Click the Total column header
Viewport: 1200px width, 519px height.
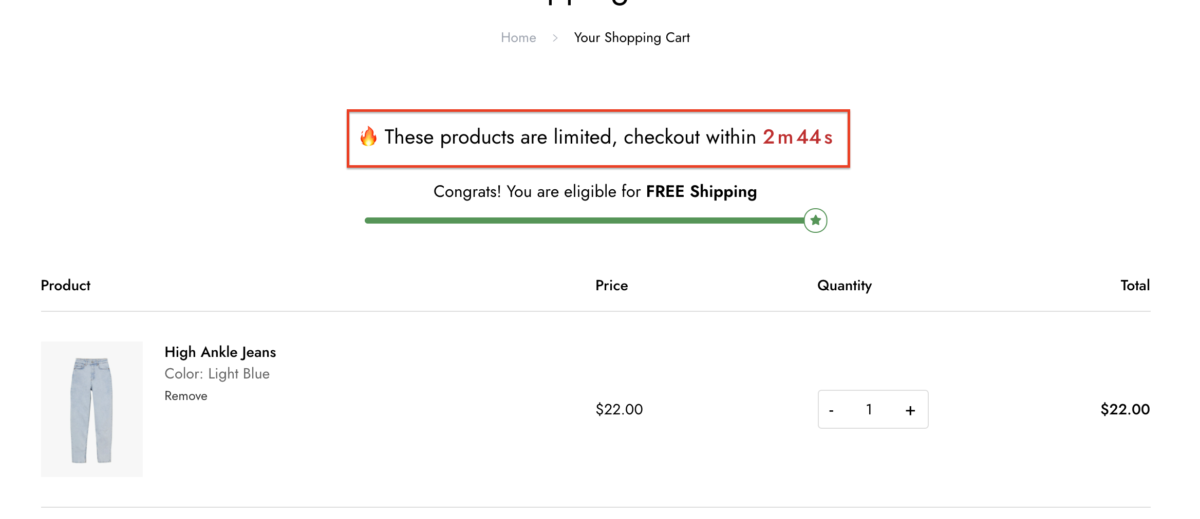(x=1135, y=285)
